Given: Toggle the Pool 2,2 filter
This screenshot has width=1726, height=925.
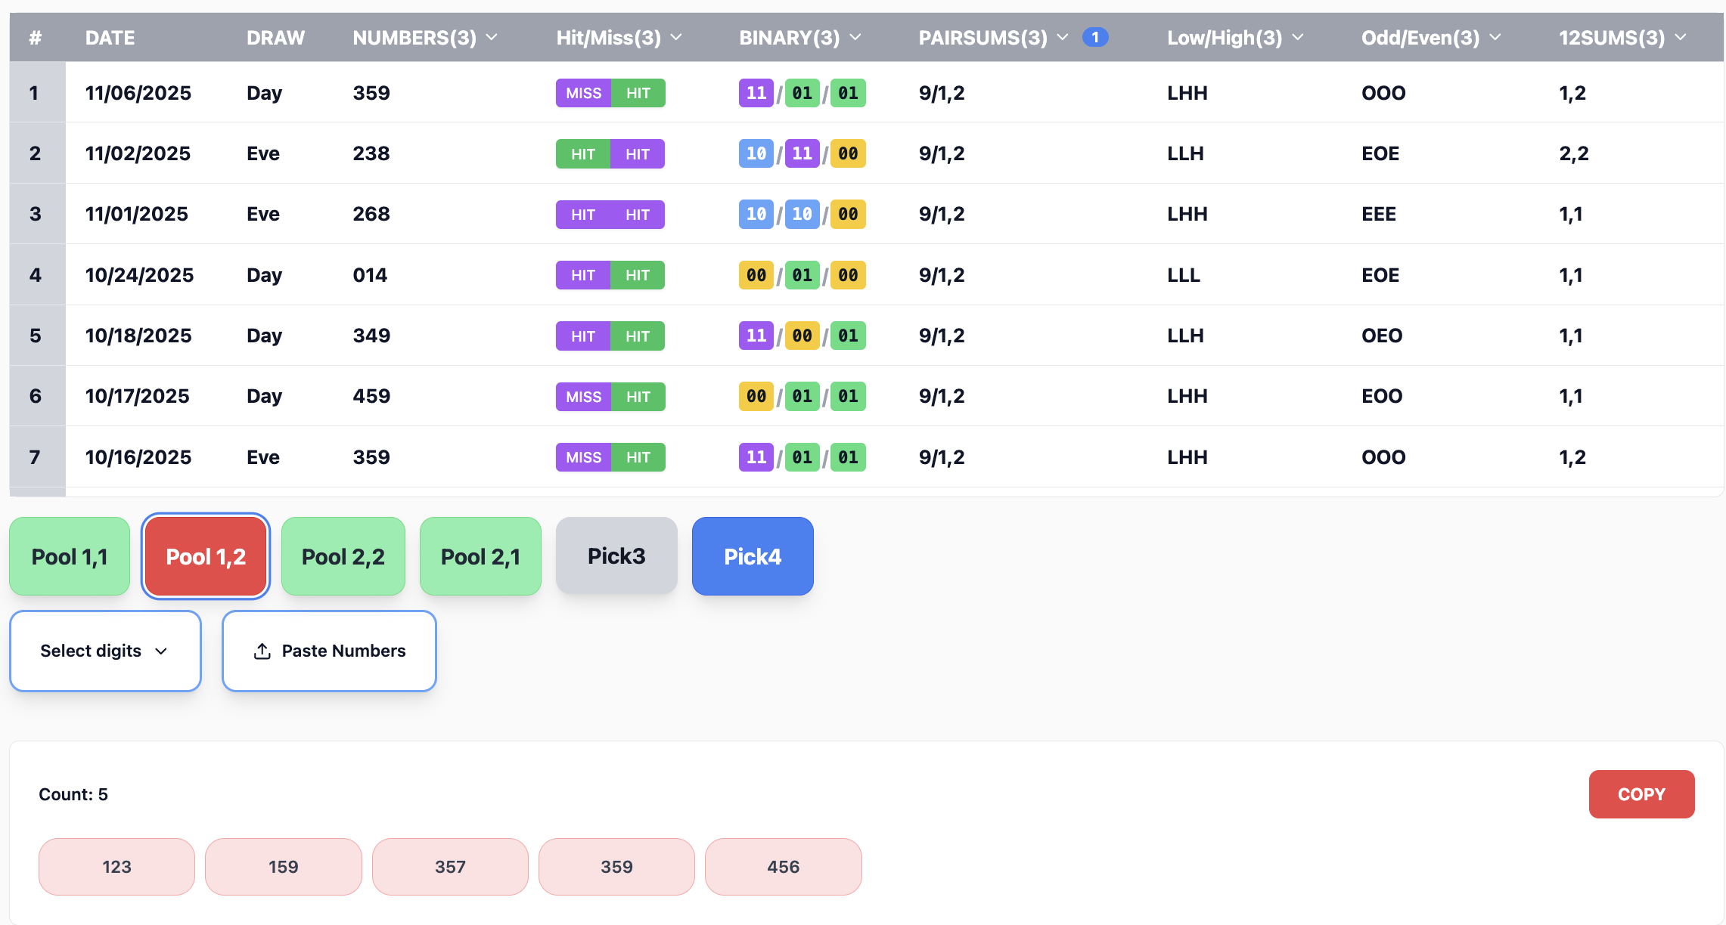Looking at the screenshot, I should coord(343,557).
